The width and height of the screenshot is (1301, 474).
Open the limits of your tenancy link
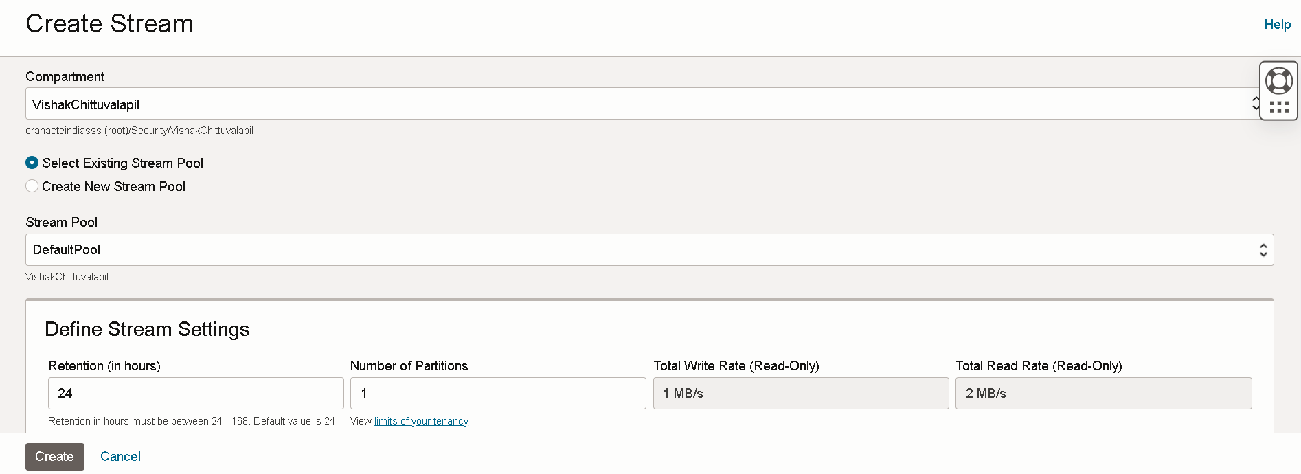click(x=421, y=421)
